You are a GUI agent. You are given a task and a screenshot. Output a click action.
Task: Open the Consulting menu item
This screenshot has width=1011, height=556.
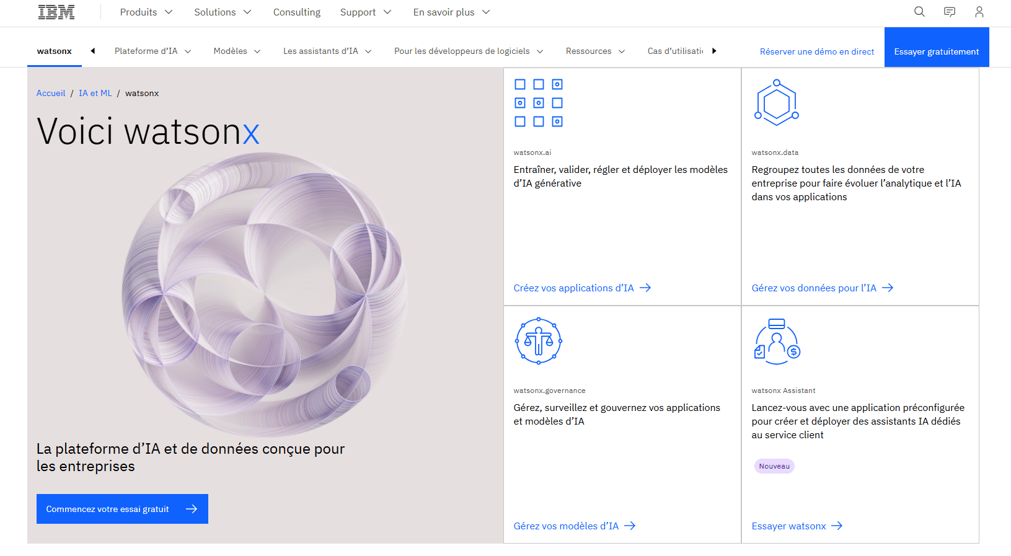297,12
